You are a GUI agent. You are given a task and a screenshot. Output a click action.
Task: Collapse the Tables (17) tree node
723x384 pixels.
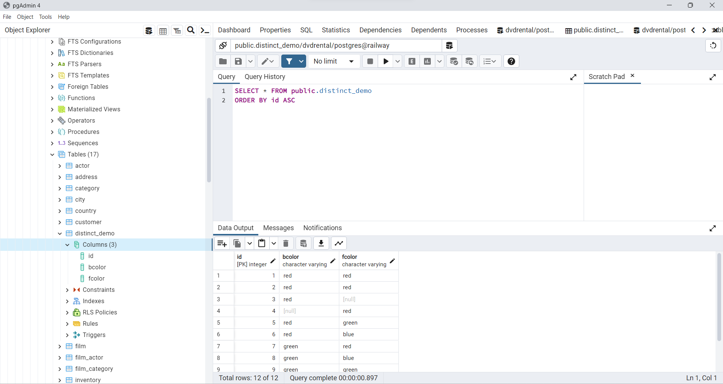(52, 155)
